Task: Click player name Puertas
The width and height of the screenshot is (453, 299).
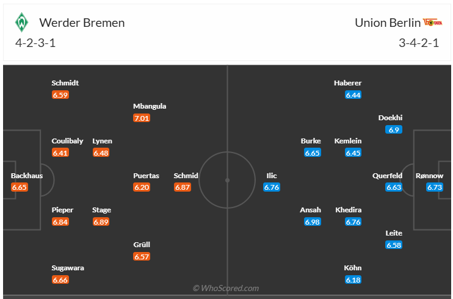Action: tap(147, 176)
